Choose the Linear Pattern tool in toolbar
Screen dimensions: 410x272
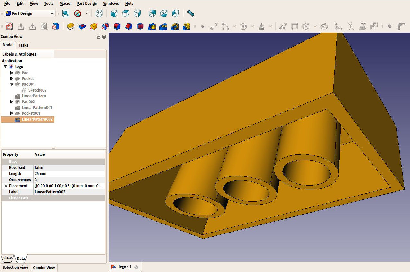pyautogui.click(x=163, y=26)
